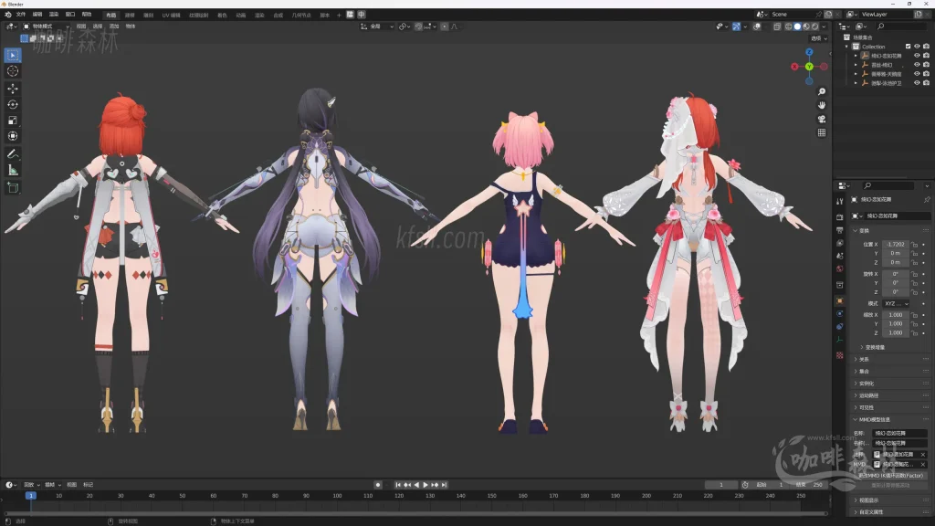Expand the first armature in outliner
Screen dimensions: 935x526
pyautogui.click(x=856, y=56)
